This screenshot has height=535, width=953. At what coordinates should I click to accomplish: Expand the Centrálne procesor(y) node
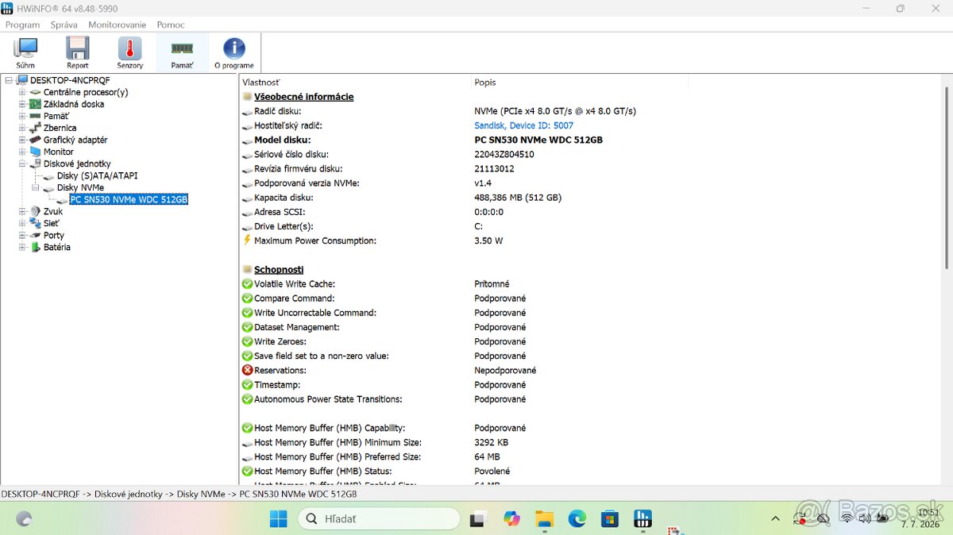[22, 92]
